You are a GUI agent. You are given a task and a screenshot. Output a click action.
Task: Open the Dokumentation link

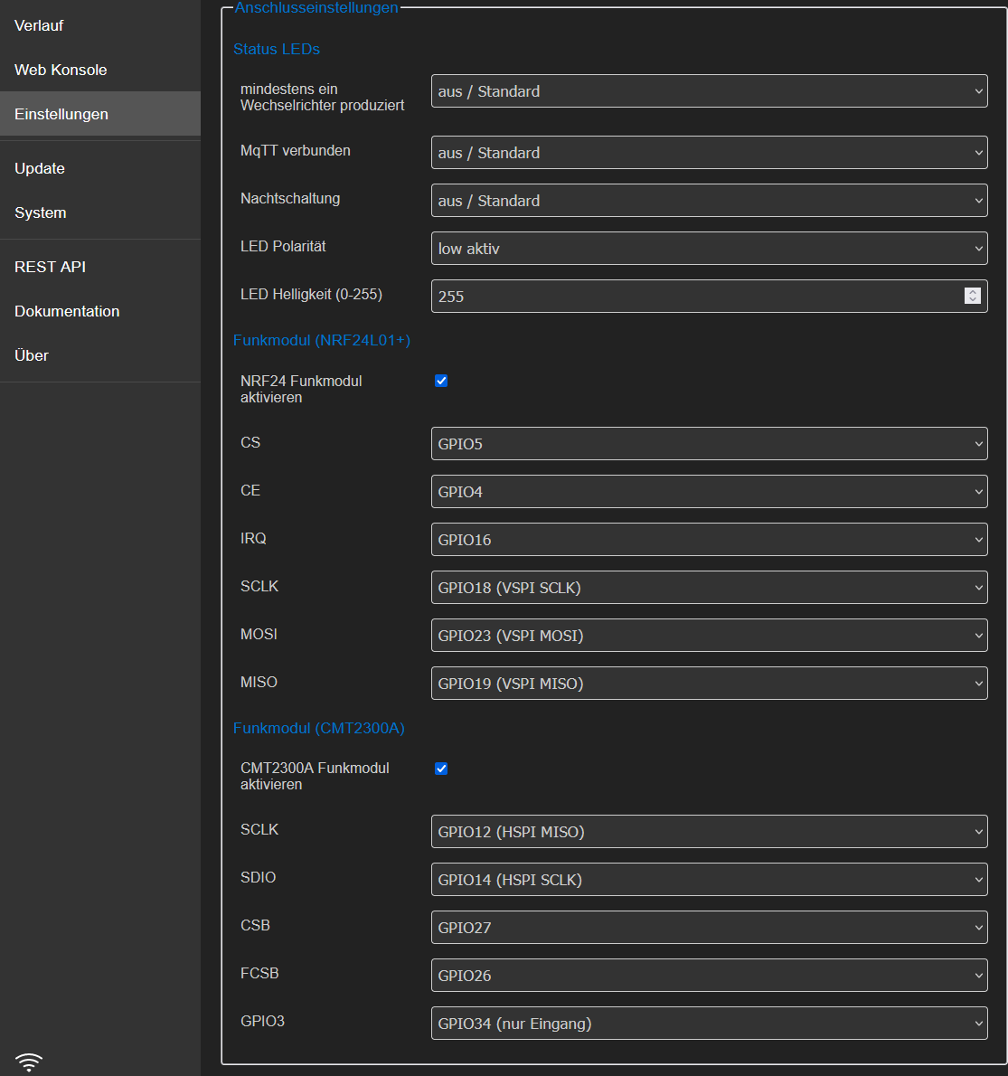pyautogui.click(x=67, y=311)
